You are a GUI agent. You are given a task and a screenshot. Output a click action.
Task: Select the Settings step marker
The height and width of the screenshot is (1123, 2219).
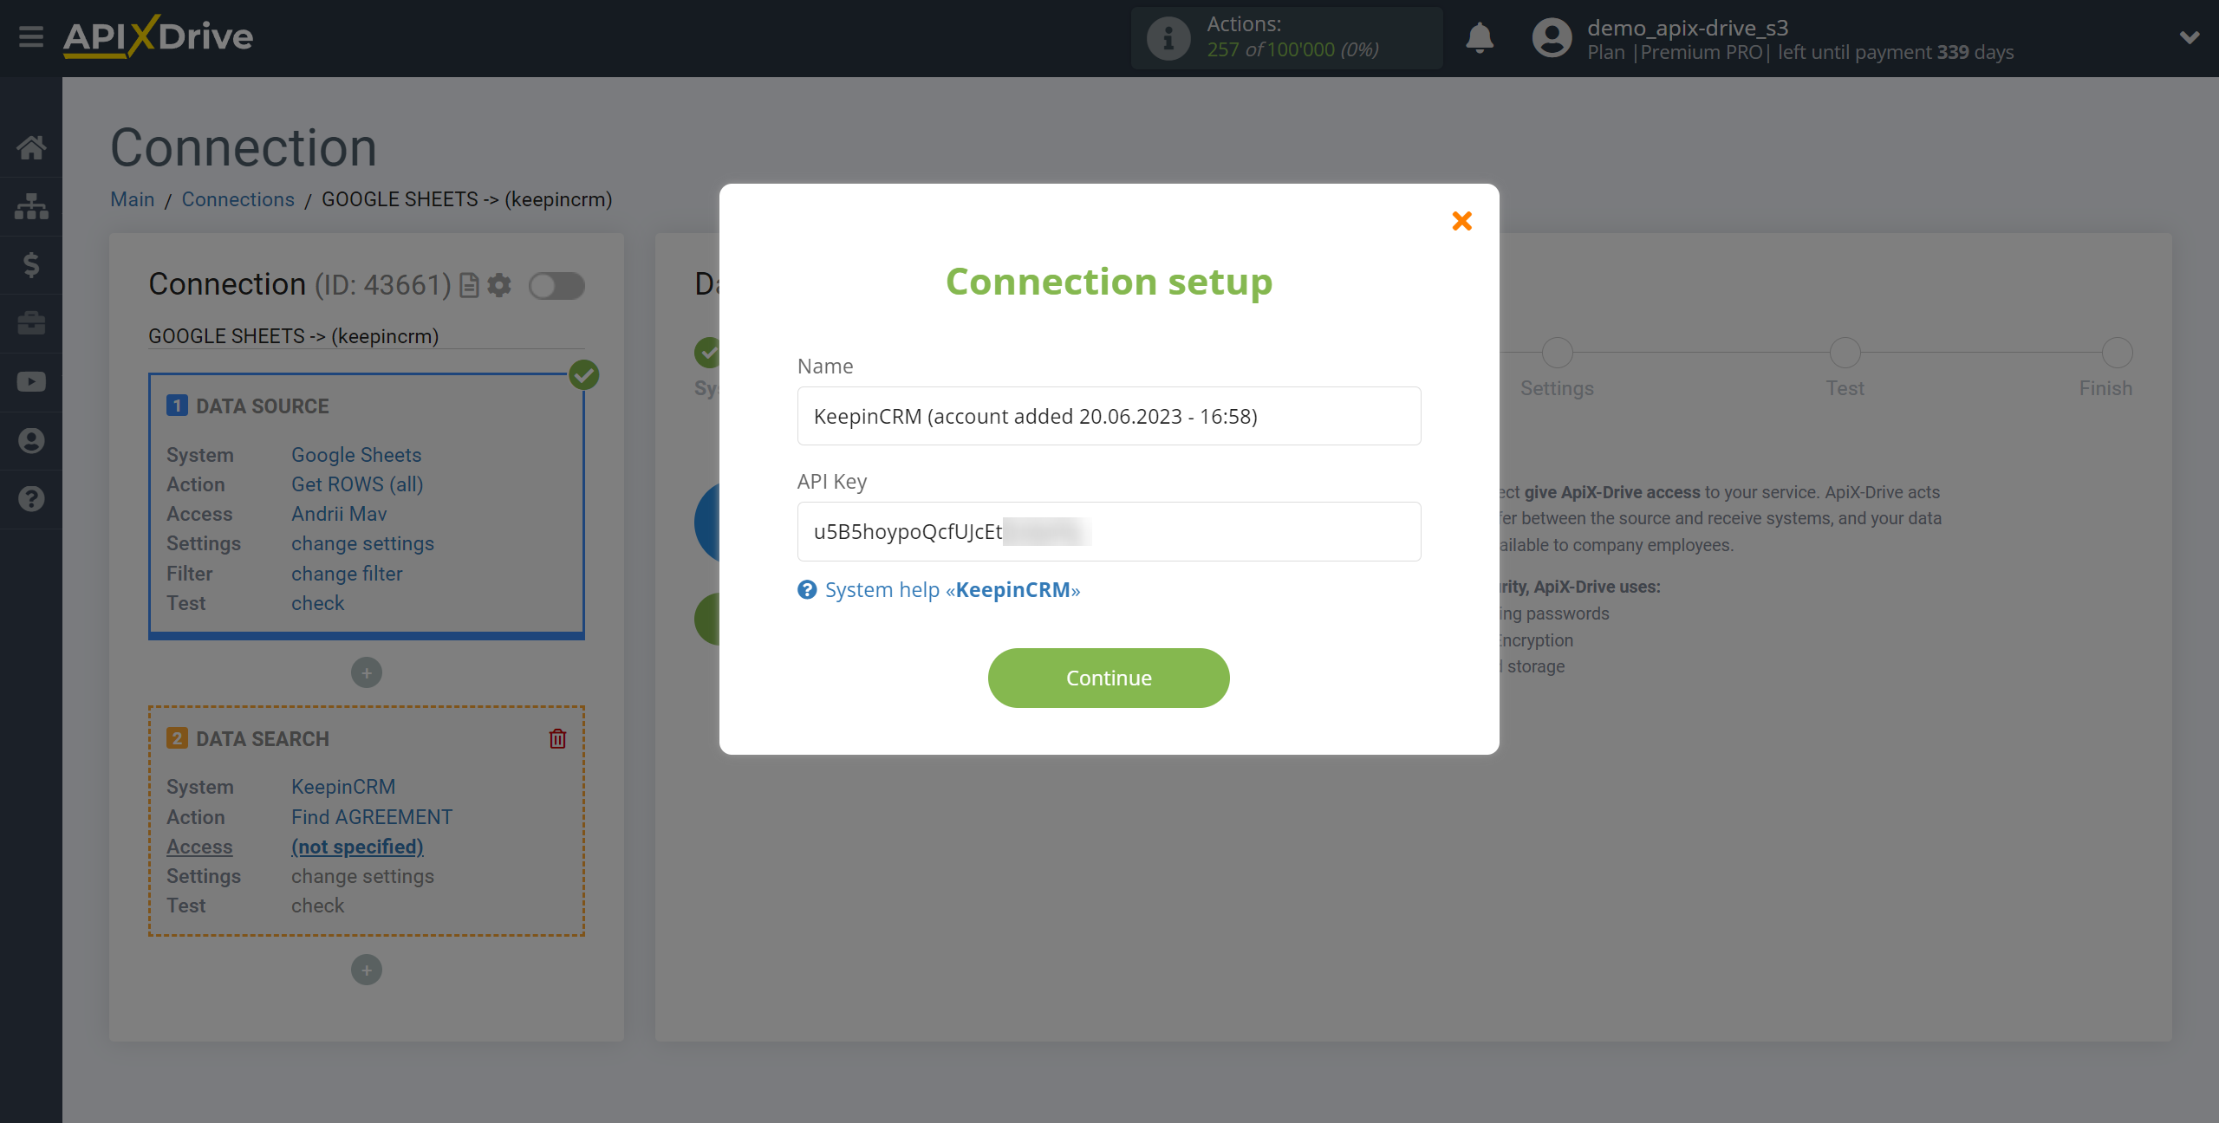[x=1557, y=353]
